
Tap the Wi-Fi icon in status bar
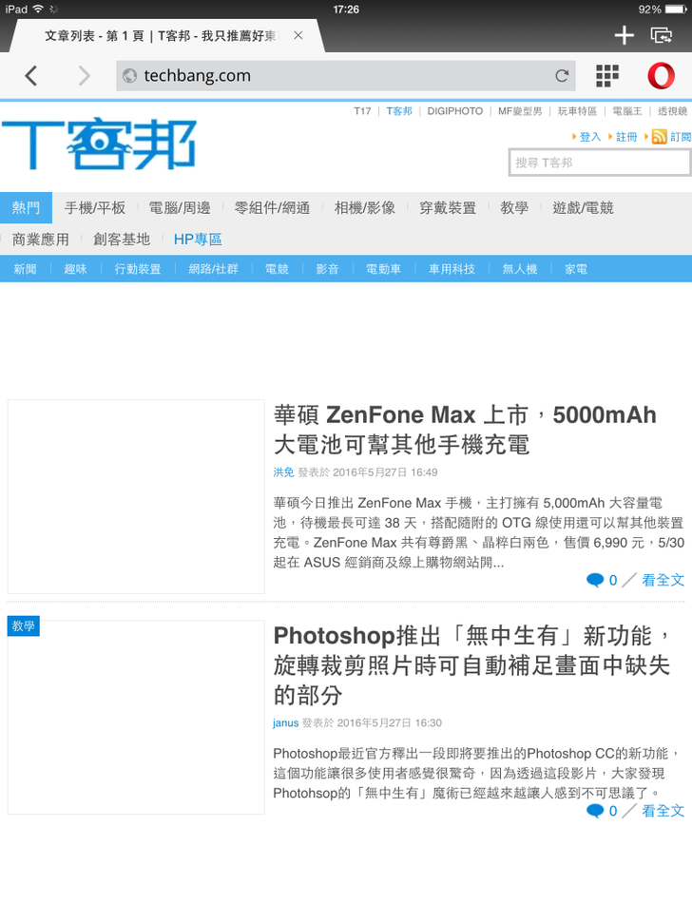tap(38, 9)
